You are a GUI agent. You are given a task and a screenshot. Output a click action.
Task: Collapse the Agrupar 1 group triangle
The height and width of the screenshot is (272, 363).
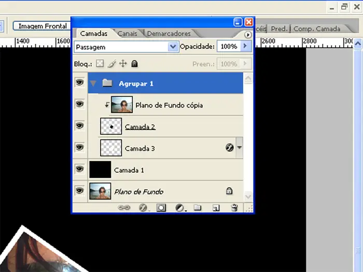pyautogui.click(x=93, y=83)
